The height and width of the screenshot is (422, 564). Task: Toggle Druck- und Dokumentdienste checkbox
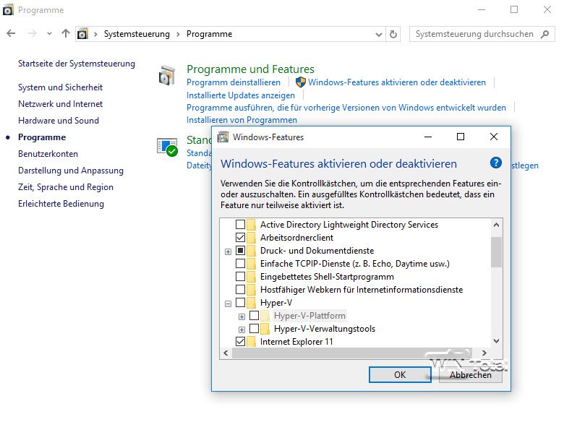tap(240, 251)
